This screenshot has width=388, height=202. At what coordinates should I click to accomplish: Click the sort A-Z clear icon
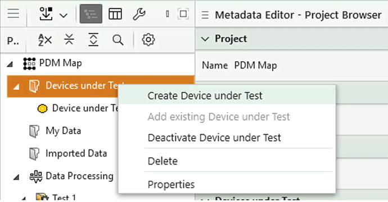pyautogui.click(x=45, y=40)
